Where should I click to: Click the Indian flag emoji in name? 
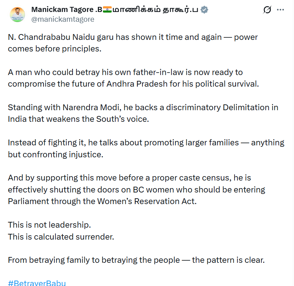click(108, 10)
